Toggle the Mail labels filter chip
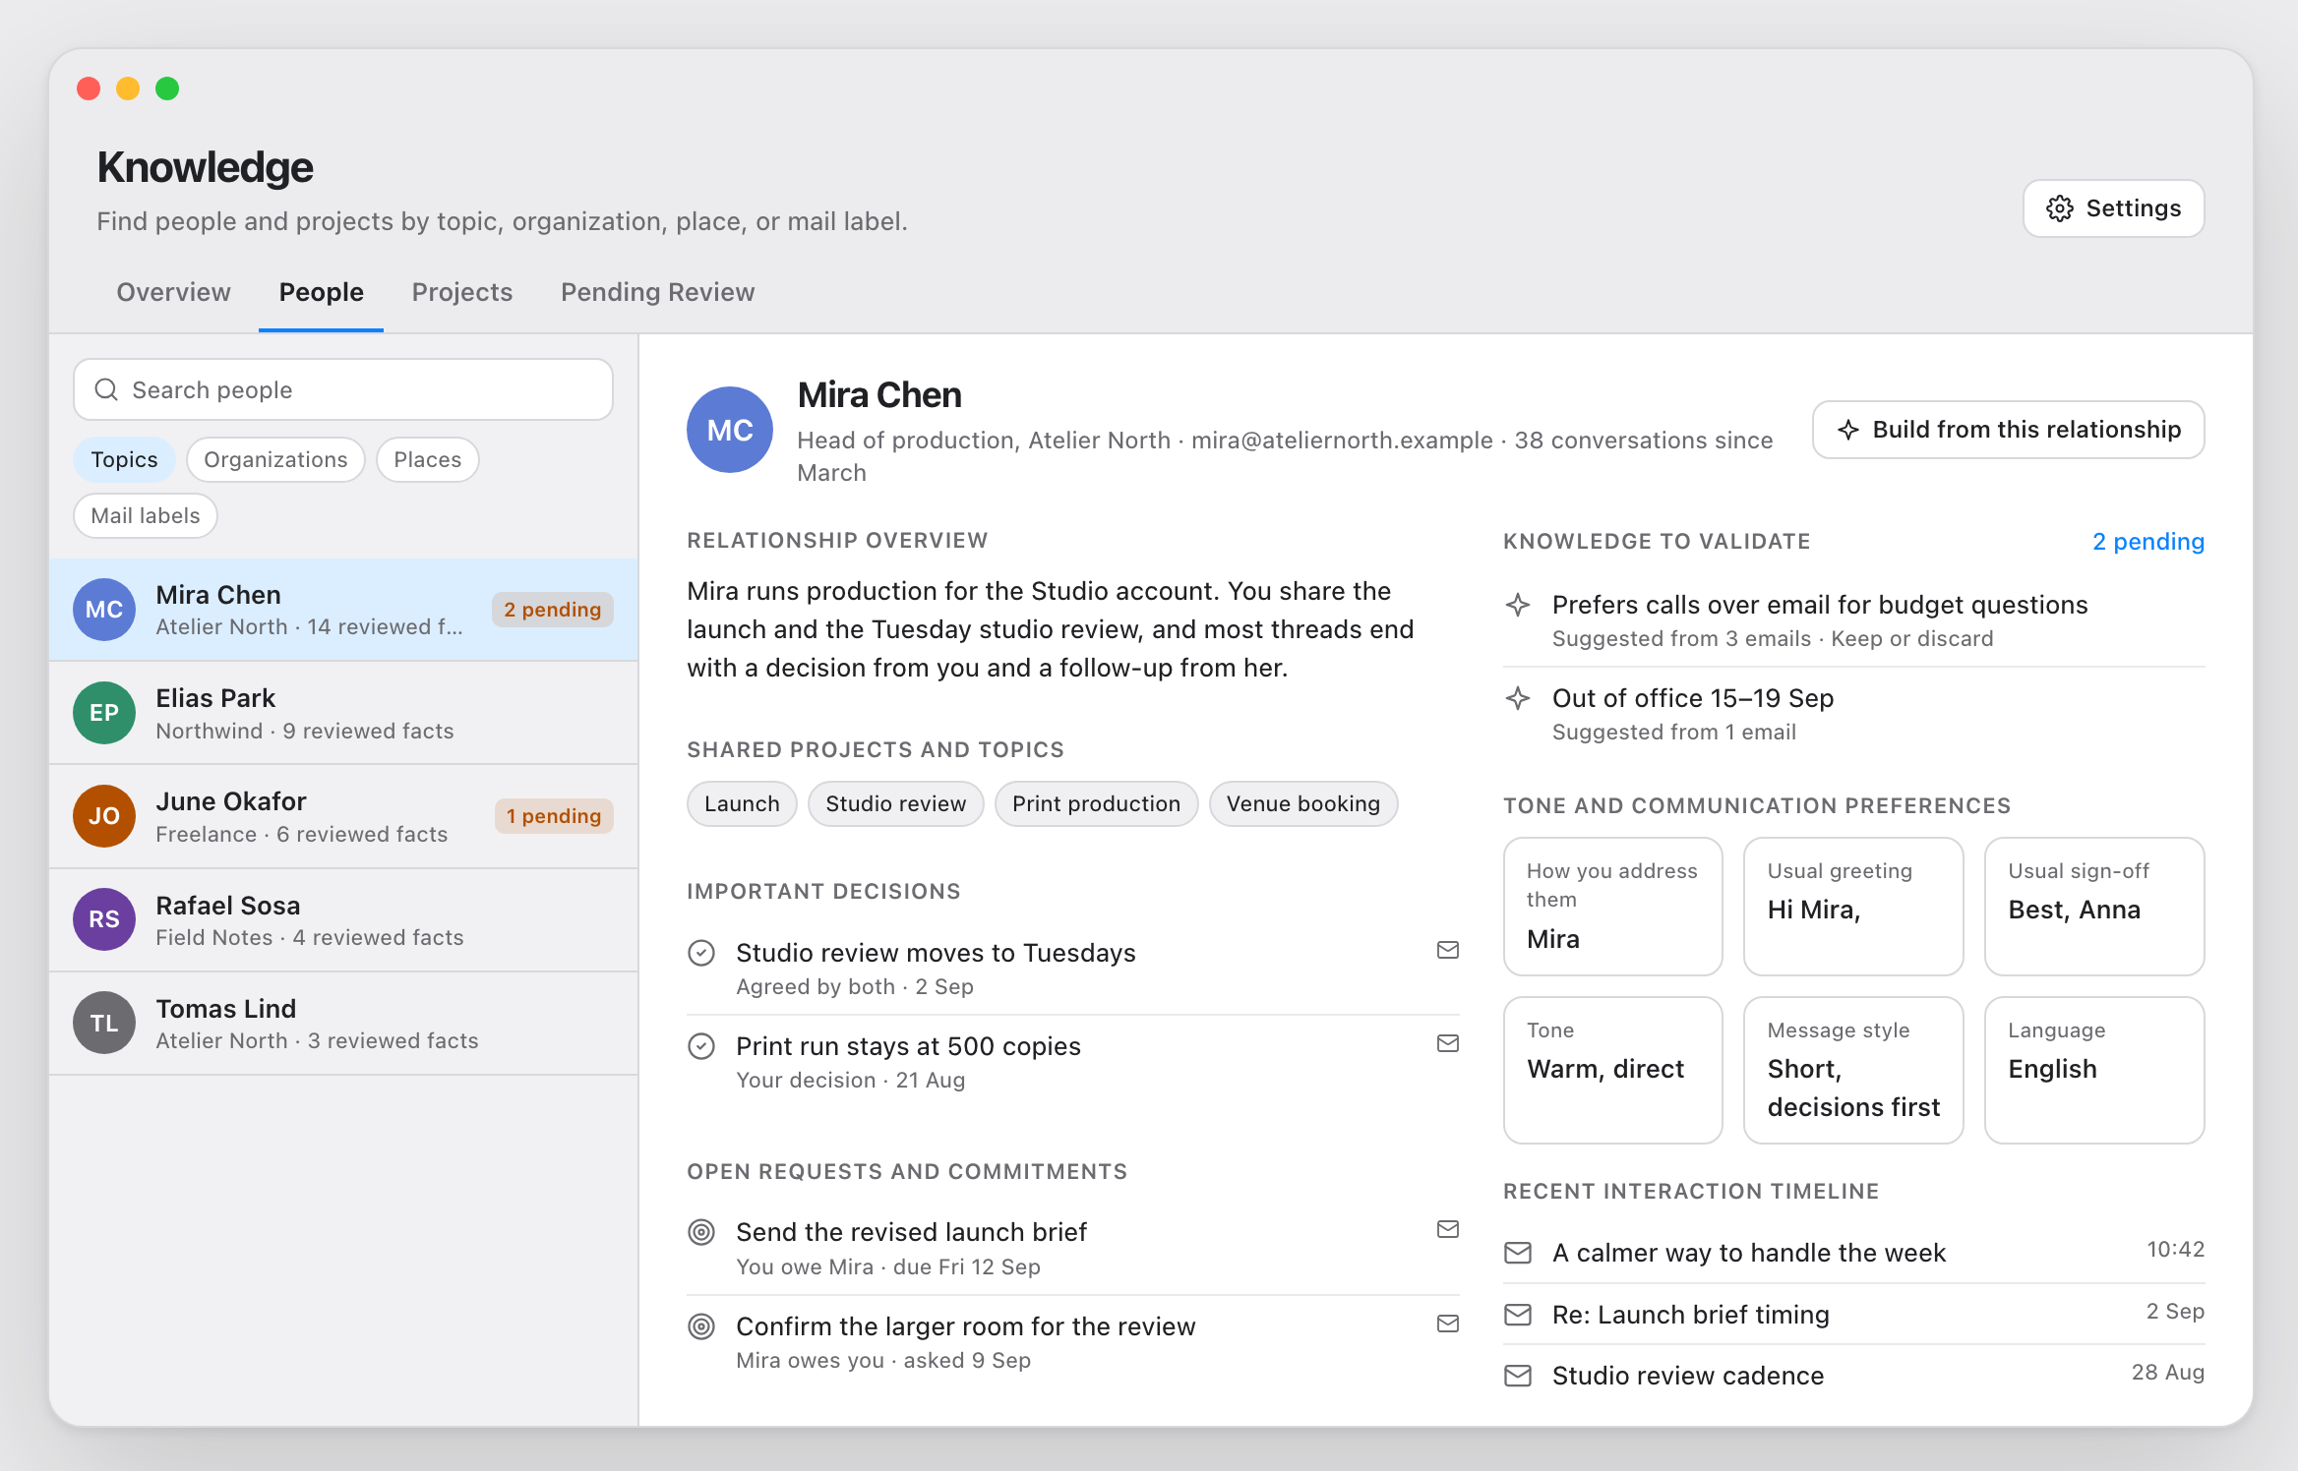This screenshot has width=2298, height=1471. pos(146,515)
